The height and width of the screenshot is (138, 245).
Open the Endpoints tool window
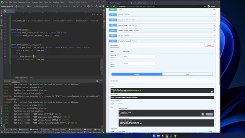[45, 130]
